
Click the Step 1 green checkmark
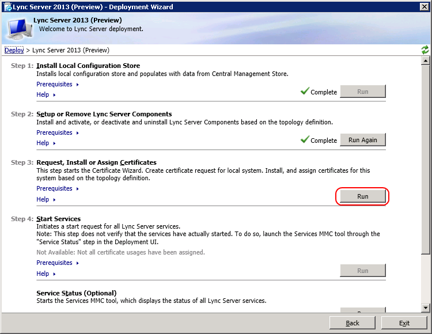(305, 91)
